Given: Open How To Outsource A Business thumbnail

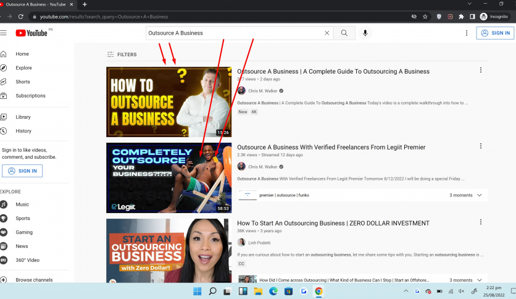Looking at the screenshot, I should coord(169,102).
